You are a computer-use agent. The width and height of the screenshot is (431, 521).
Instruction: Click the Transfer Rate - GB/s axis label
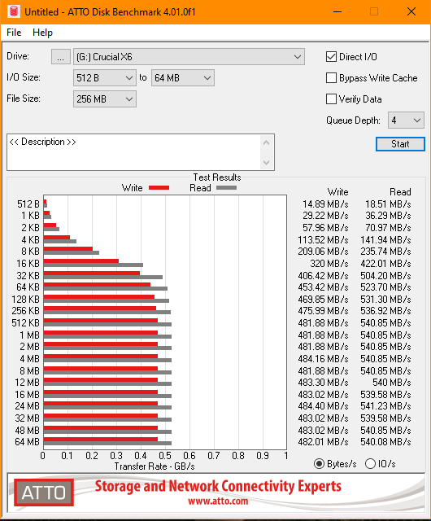click(x=155, y=466)
